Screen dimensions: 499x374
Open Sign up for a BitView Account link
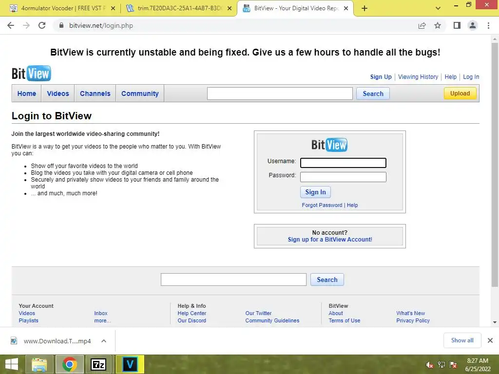(330, 240)
